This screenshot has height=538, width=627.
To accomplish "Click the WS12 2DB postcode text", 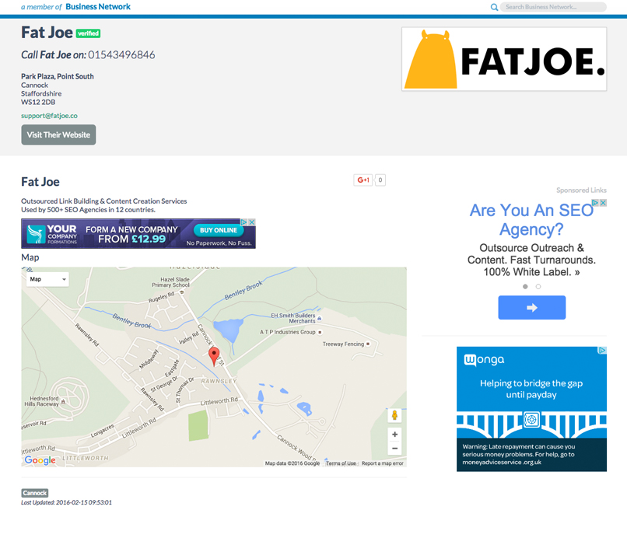I will coord(38,102).
